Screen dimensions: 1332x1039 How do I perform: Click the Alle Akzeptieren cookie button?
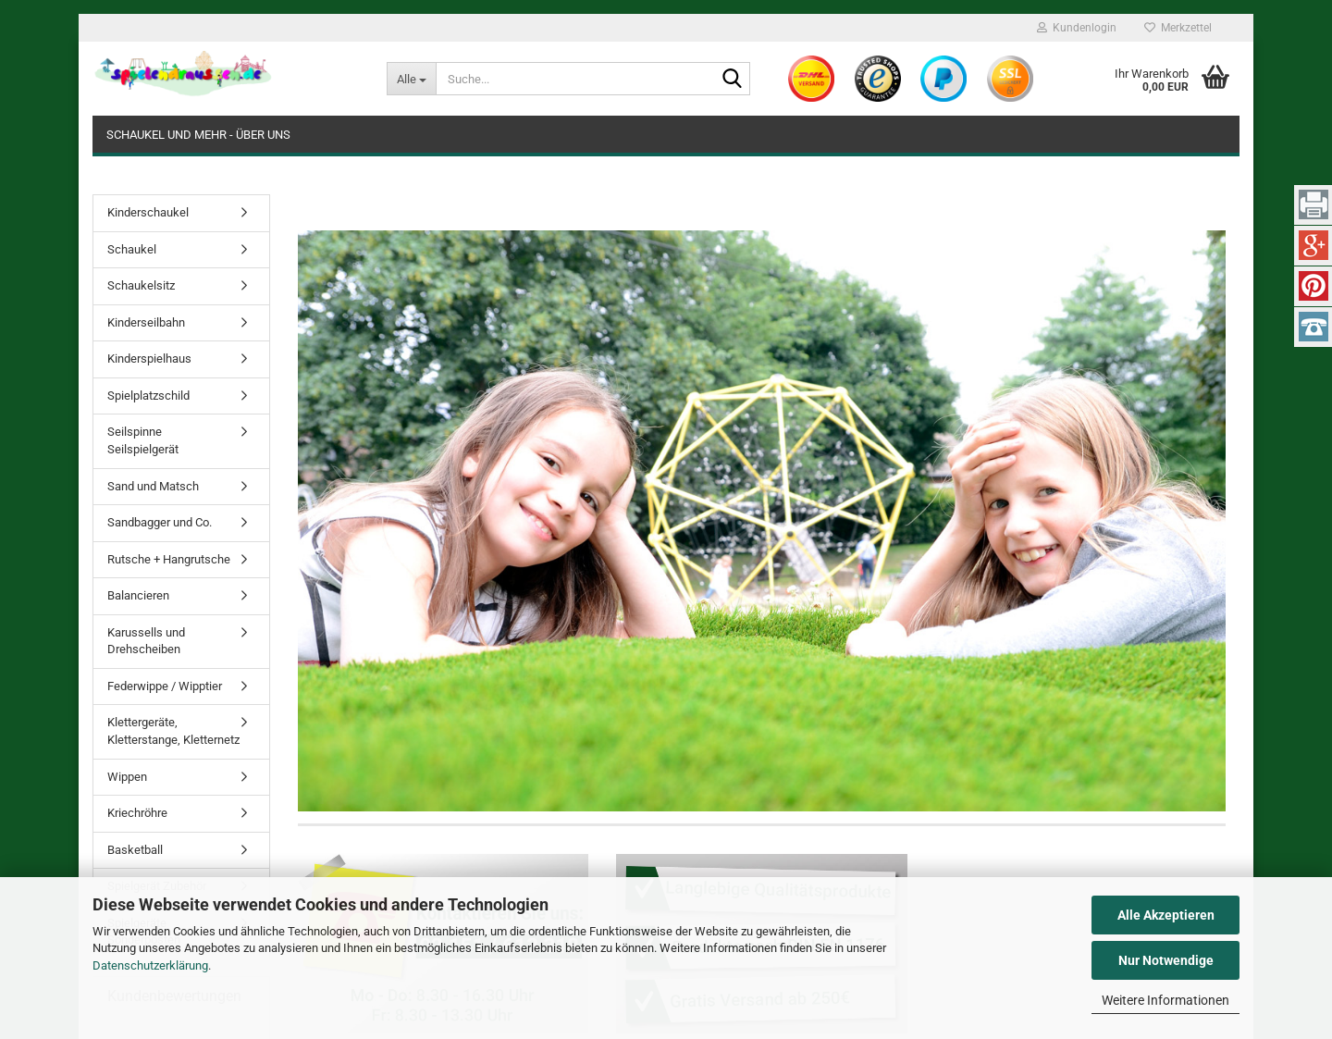1165,915
